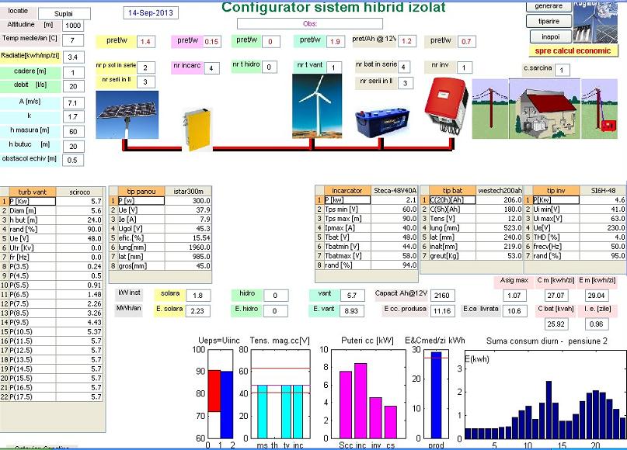The image size is (627, 450).
Task: Open the istar300m panel type selector
Action: [x=188, y=191]
